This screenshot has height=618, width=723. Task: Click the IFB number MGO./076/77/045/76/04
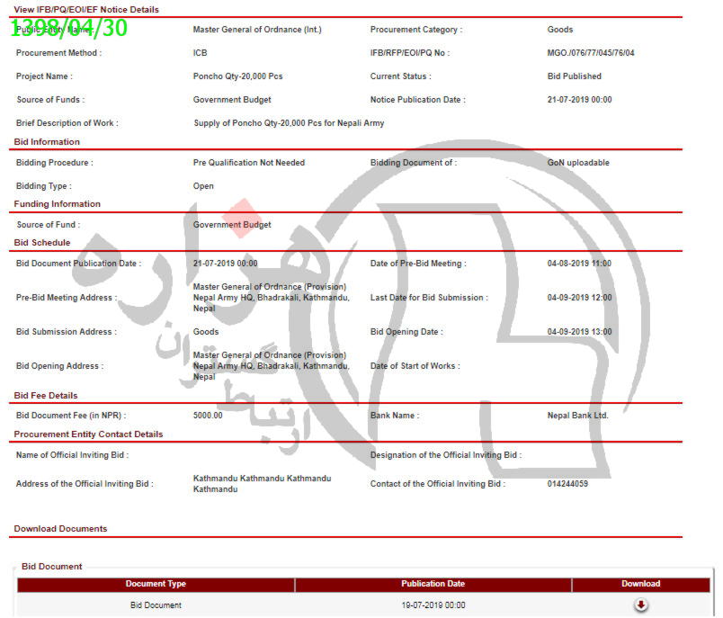coord(590,53)
